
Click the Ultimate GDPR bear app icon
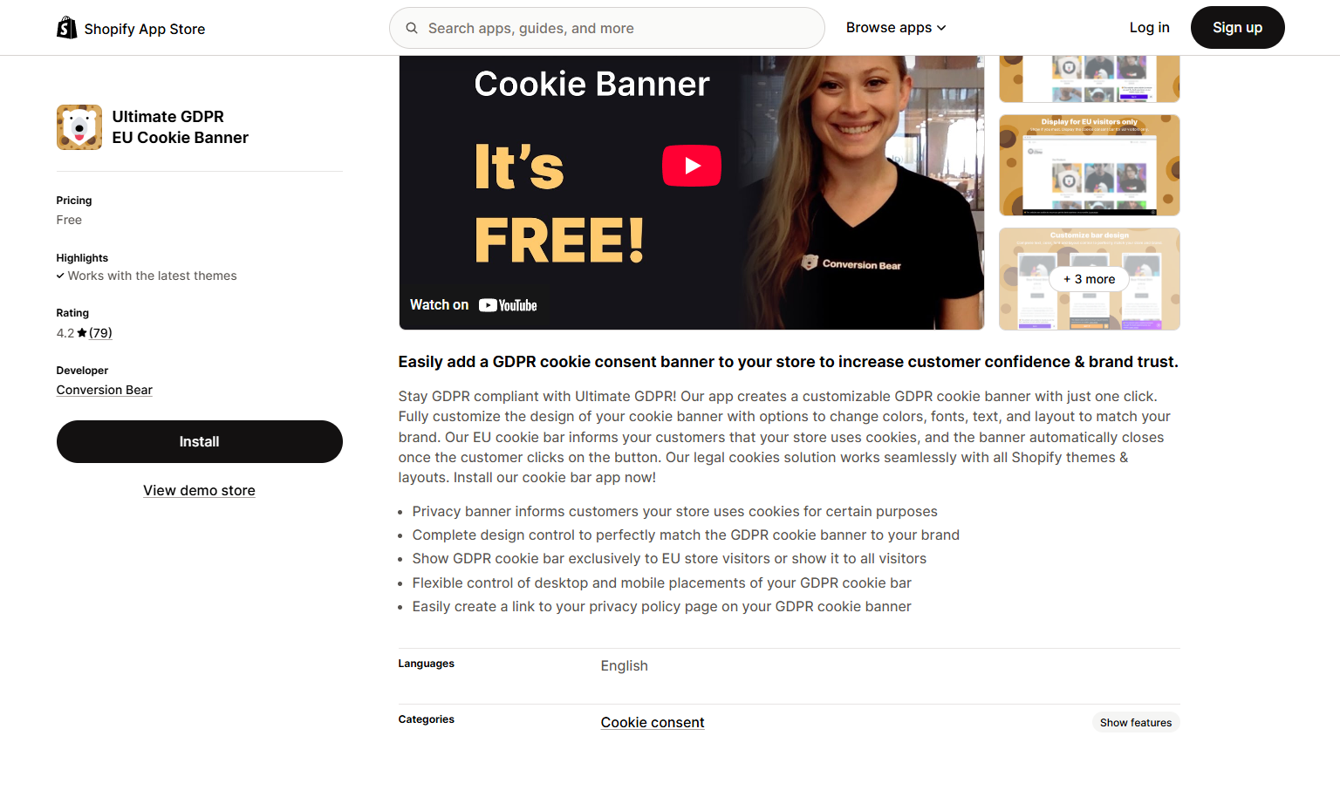point(79,127)
